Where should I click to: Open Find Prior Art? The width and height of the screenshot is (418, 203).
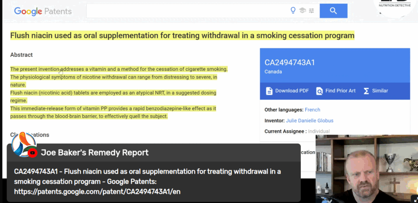336,91
